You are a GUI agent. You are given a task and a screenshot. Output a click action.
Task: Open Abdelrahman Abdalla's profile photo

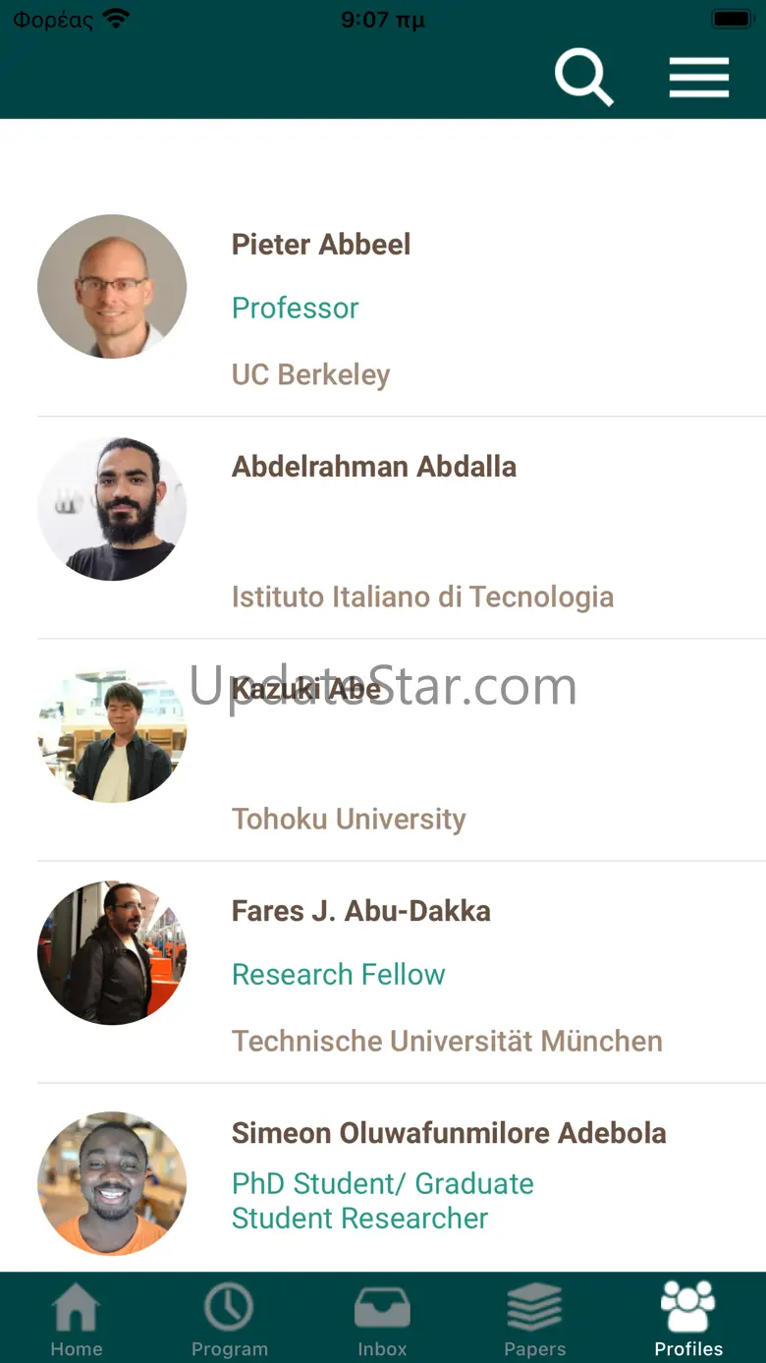tap(112, 508)
